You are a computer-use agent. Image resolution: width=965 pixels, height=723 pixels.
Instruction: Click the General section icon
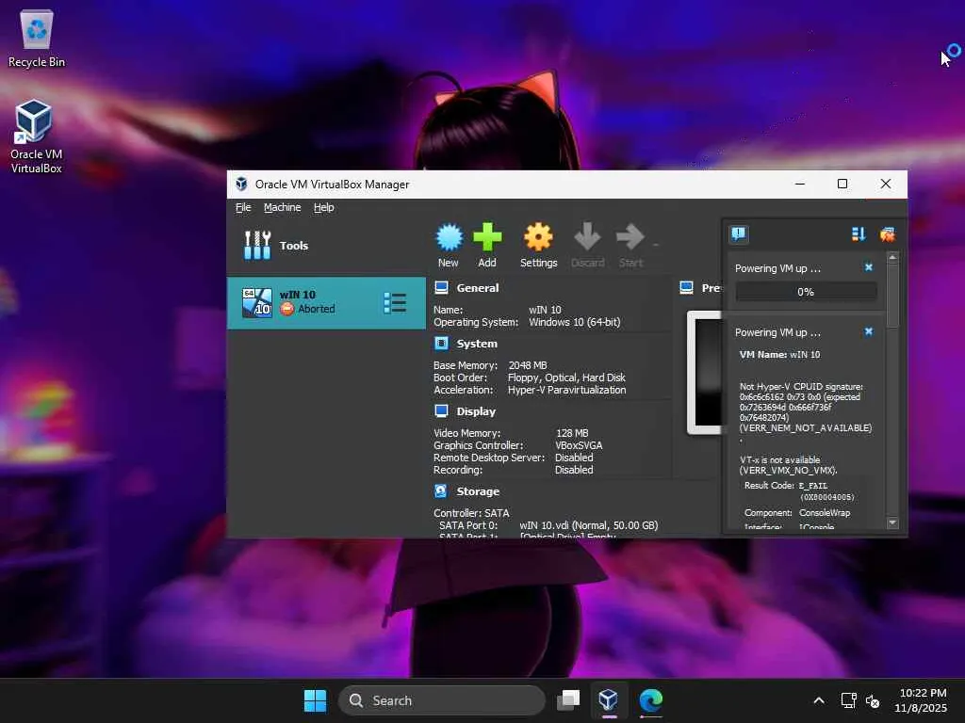(x=441, y=287)
